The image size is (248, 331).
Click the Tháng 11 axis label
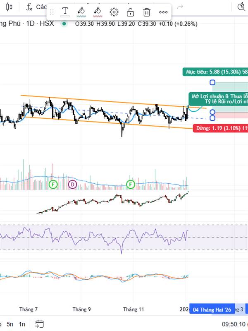(134, 309)
